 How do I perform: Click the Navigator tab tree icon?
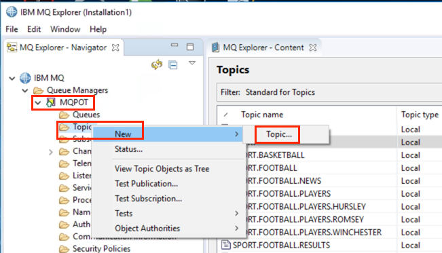pyautogui.click(x=12, y=47)
